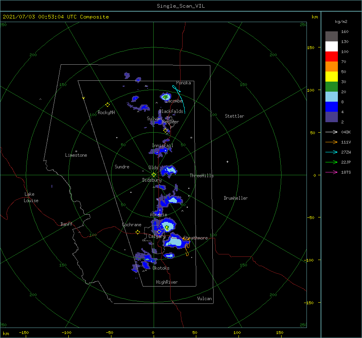Click the Airdrie town label

click(158, 215)
